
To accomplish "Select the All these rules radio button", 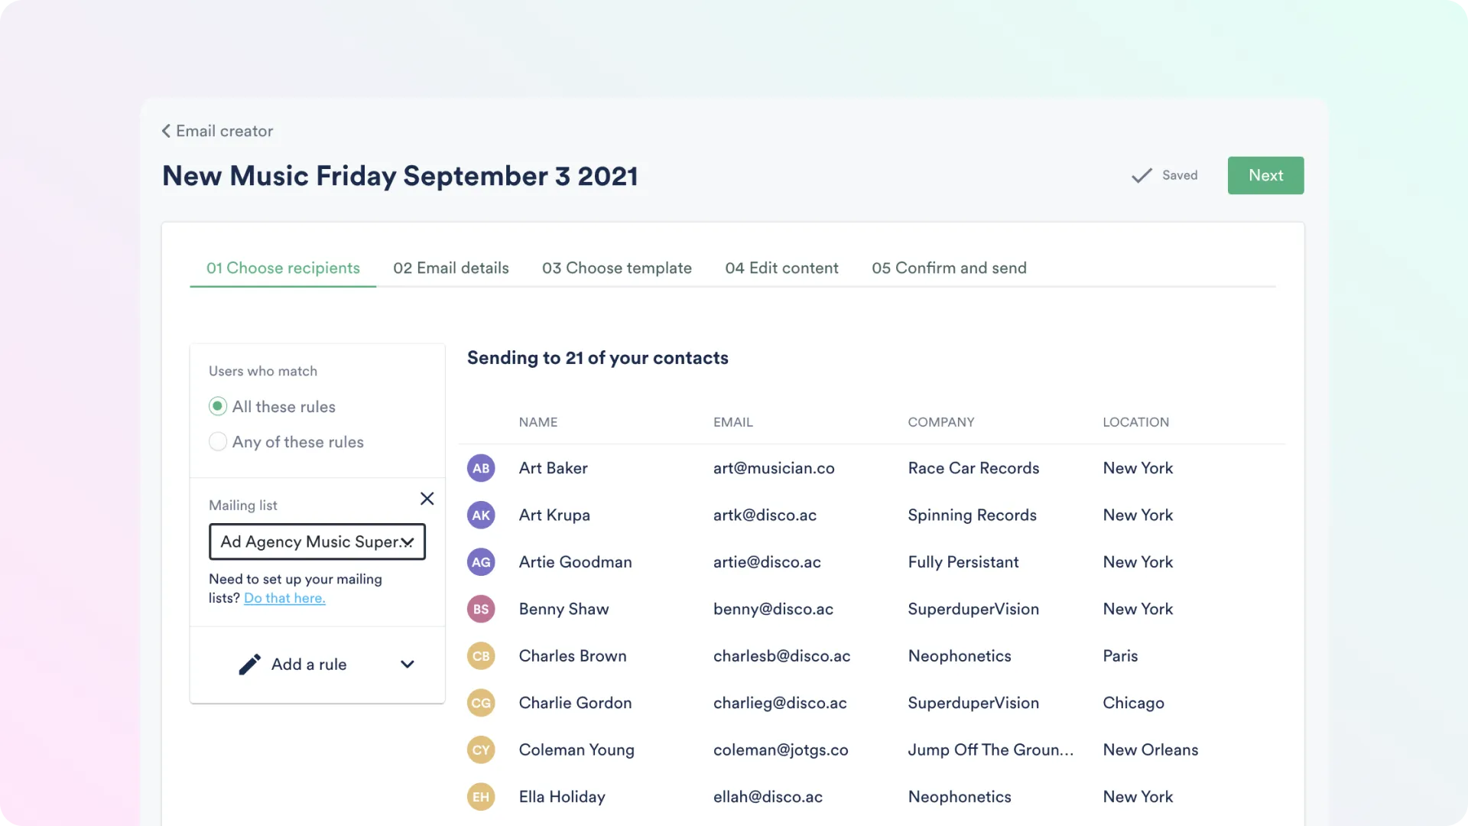I will pos(217,406).
